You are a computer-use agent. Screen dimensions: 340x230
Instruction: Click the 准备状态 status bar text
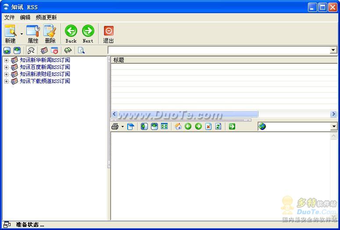(30, 225)
